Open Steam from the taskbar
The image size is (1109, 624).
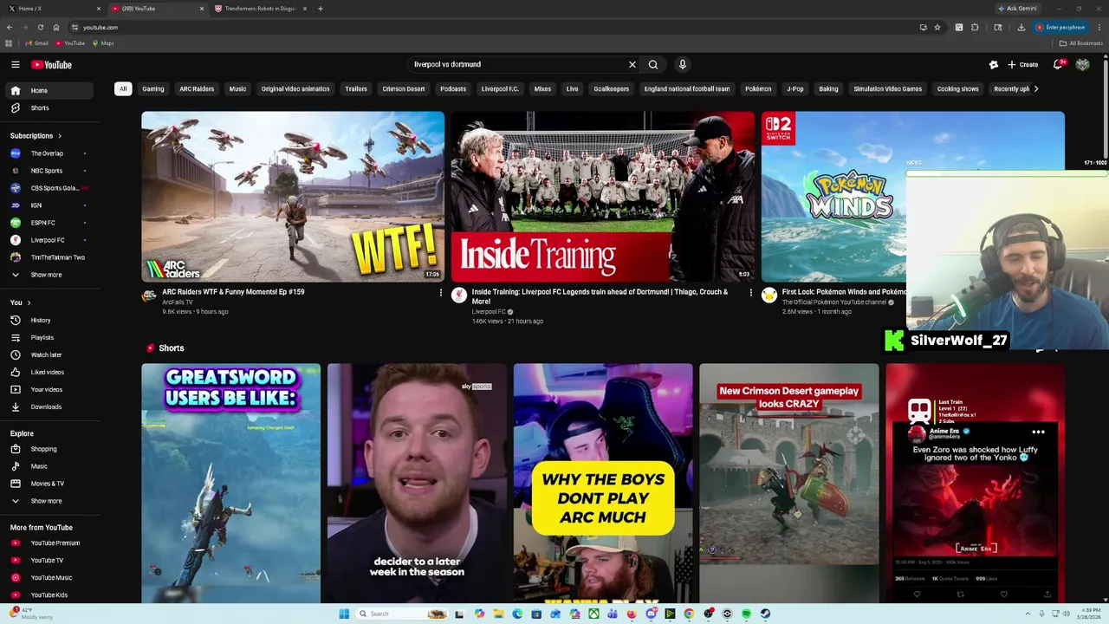coord(765,614)
